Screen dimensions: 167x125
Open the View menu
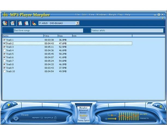point(91,15)
